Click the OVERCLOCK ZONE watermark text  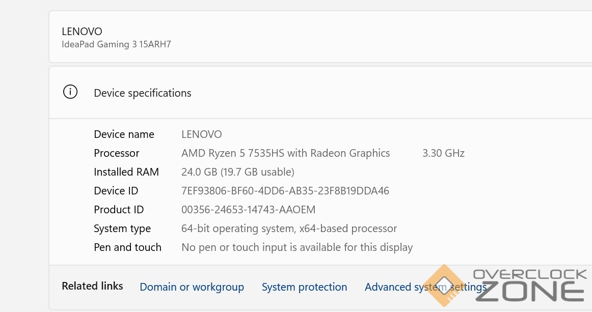click(x=530, y=285)
